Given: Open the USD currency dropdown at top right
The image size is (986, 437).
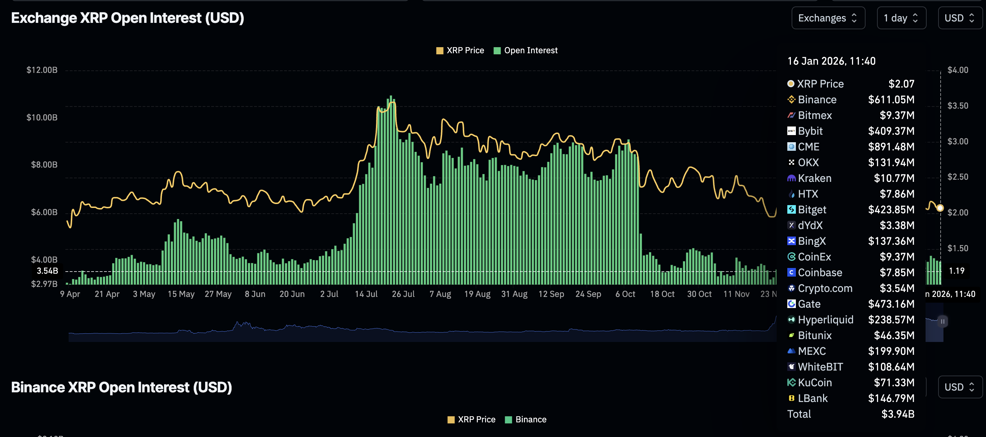Looking at the screenshot, I should click(960, 18).
